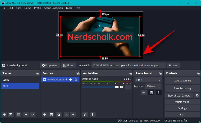Decrease transition duration with down arrow
The image size is (201, 123).
click(159, 88)
